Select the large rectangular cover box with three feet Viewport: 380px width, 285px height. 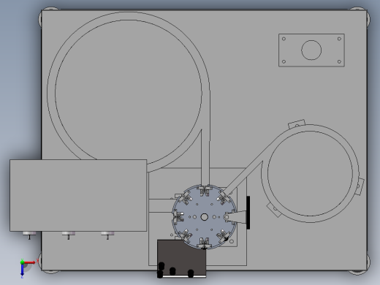click(x=78, y=195)
